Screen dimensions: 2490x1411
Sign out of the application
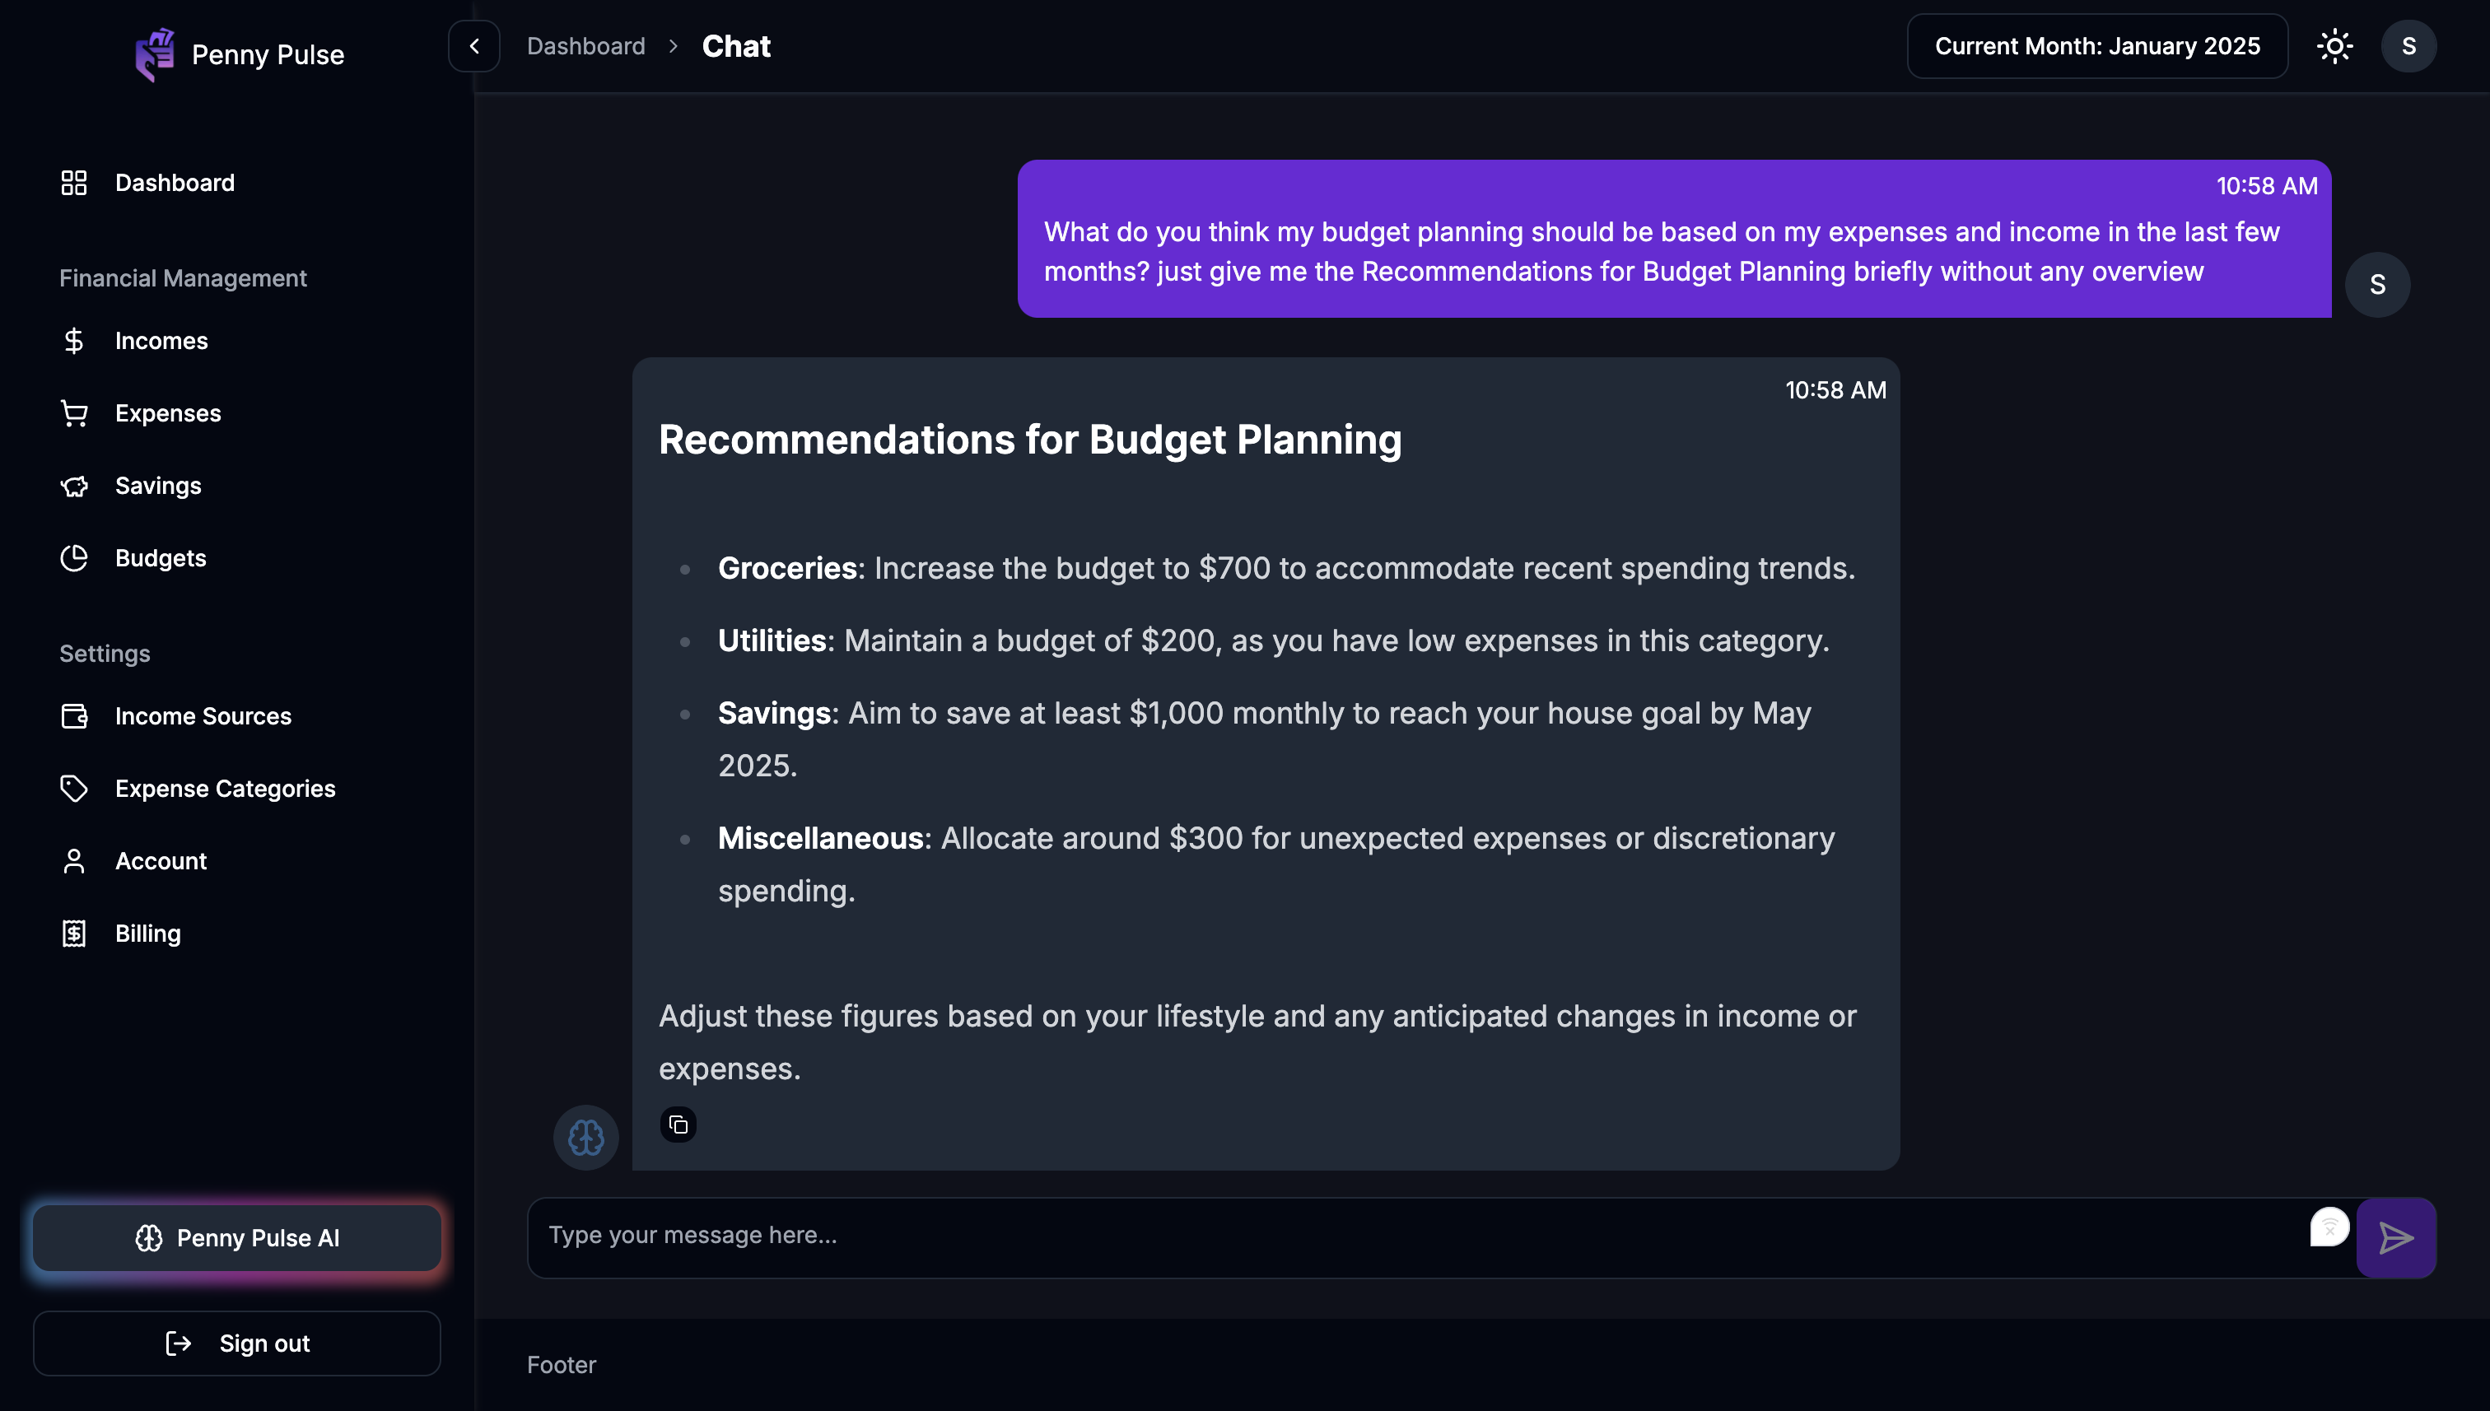point(237,1343)
